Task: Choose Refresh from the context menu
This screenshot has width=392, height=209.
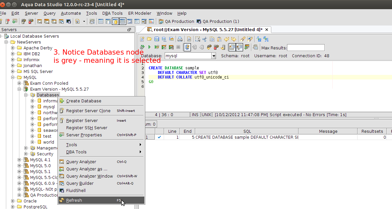Action: [101, 200]
